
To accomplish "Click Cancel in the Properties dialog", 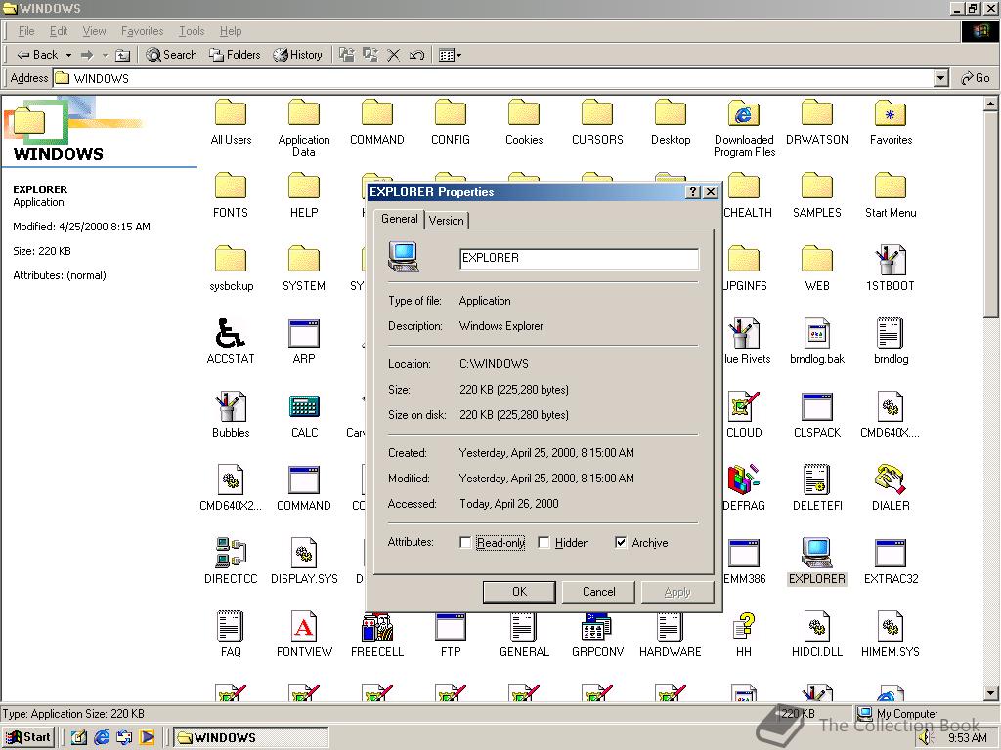I will click(598, 591).
